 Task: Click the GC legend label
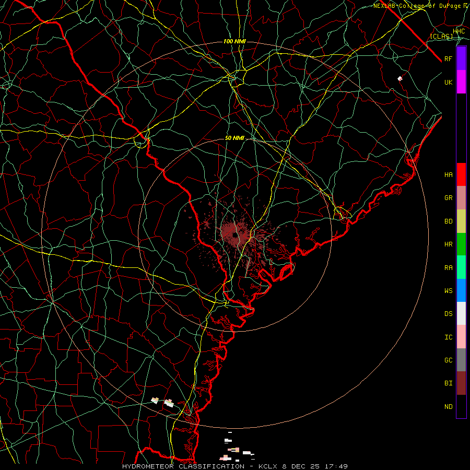point(448,360)
